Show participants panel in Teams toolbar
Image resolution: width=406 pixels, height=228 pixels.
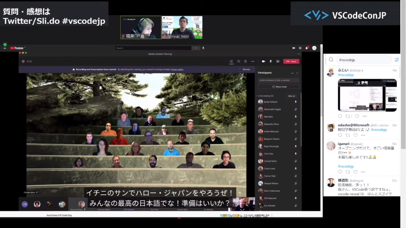[231, 62]
